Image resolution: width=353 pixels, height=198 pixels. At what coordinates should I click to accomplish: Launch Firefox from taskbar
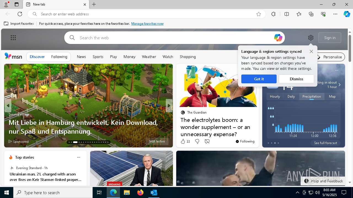click(140, 193)
